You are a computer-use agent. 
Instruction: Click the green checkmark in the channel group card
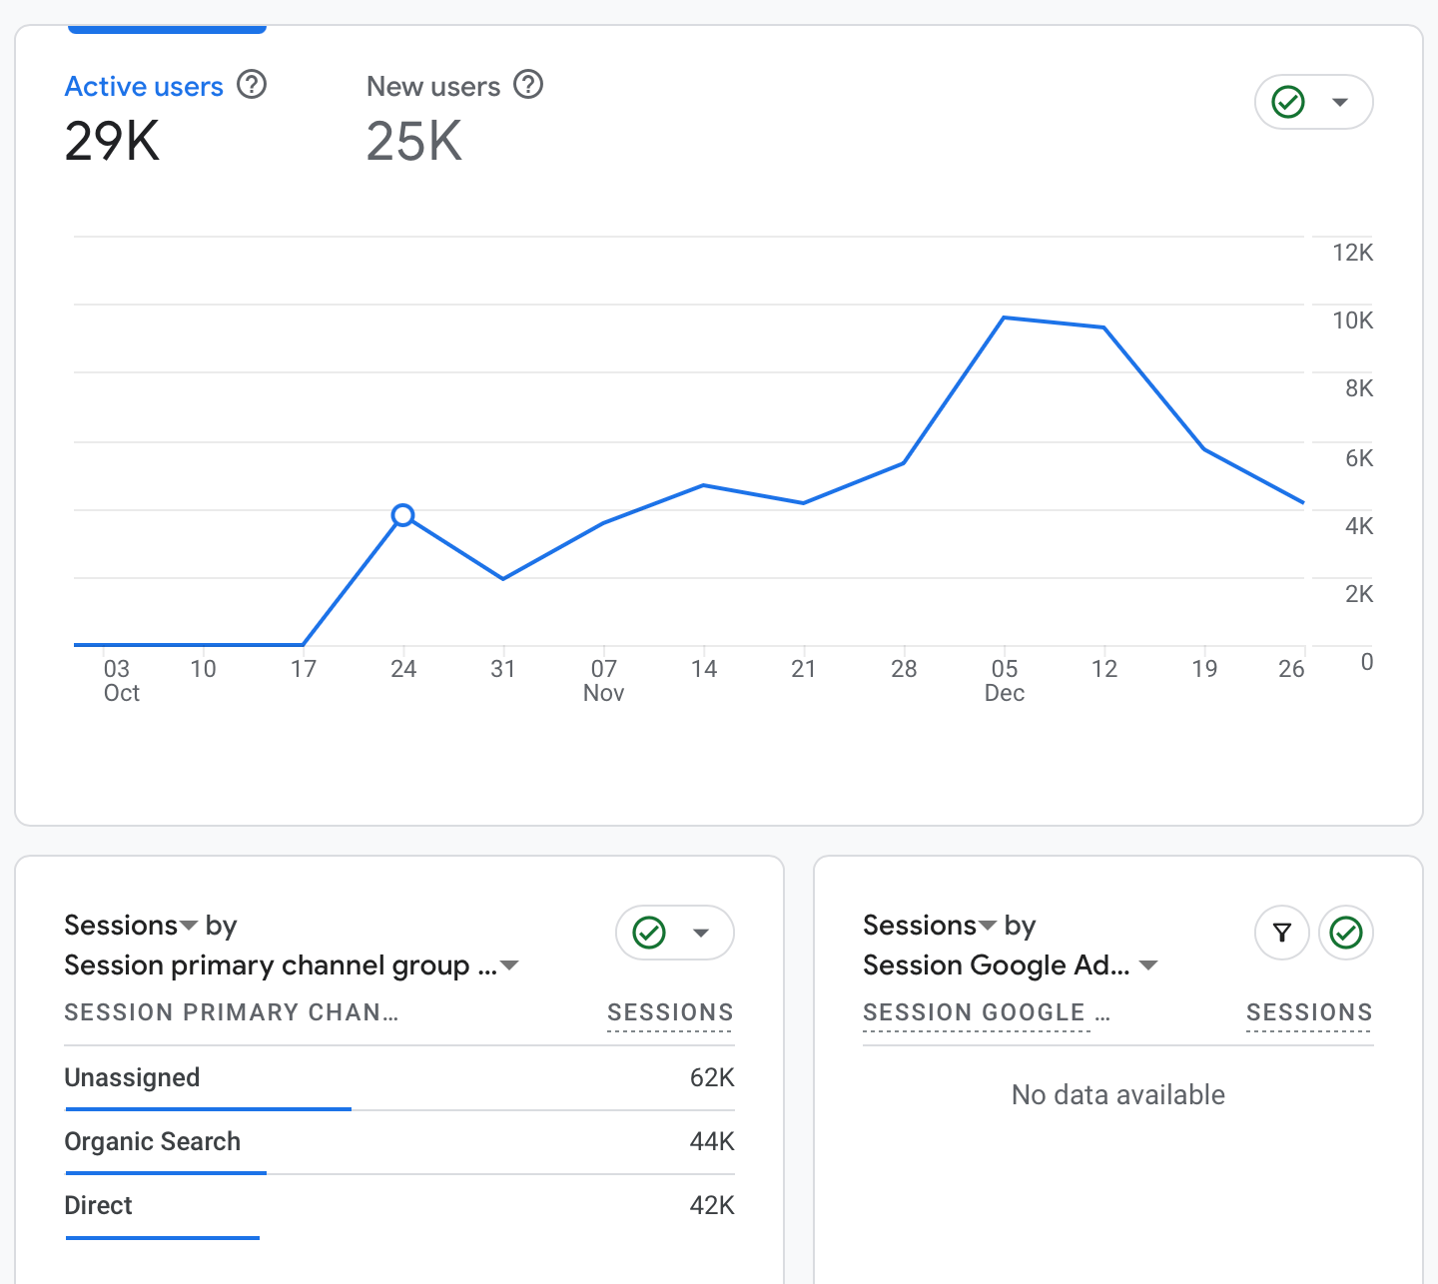(x=649, y=933)
